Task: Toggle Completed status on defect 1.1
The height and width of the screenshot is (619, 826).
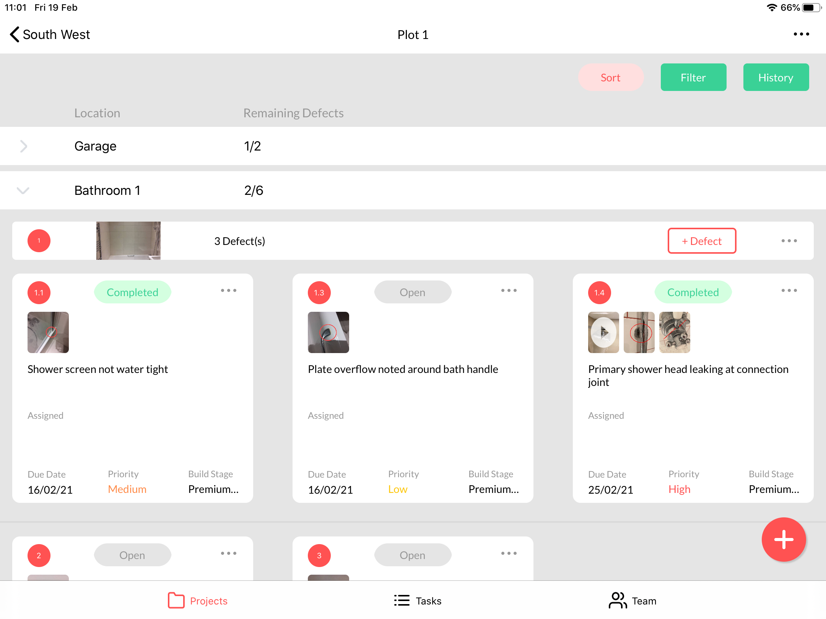Action: [x=132, y=292]
